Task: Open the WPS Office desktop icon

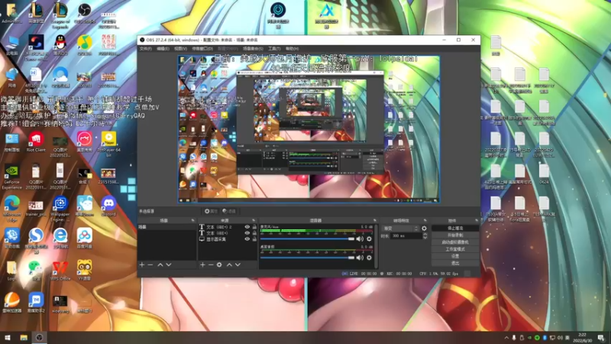Action: [60, 271]
